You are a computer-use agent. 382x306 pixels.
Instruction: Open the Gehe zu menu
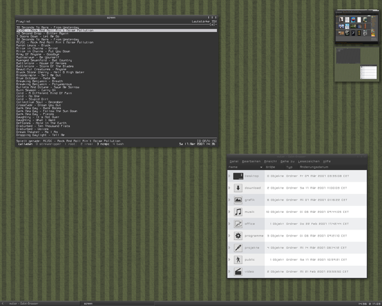[x=288, y=161]
